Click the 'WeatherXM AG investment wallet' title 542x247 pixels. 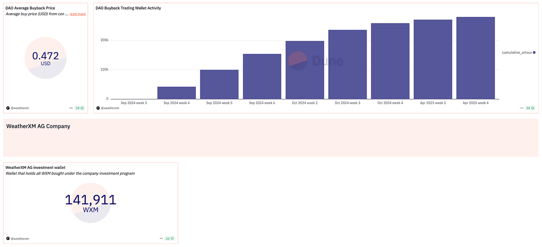[x=36, y=167]
